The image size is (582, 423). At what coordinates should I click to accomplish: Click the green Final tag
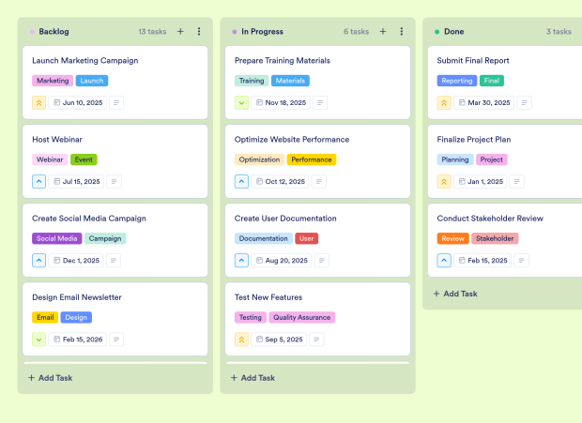492,81
